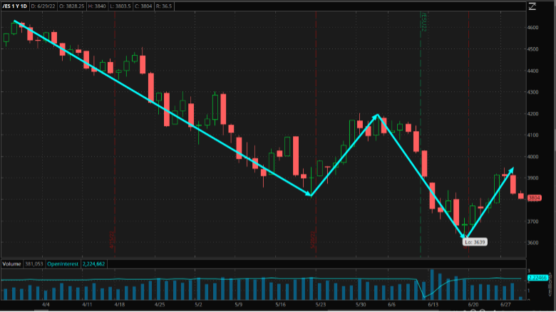The width and height of the screenshot is (556, 312).
Task: Click the 4/25 date axis label
Action: click(160, 305)
